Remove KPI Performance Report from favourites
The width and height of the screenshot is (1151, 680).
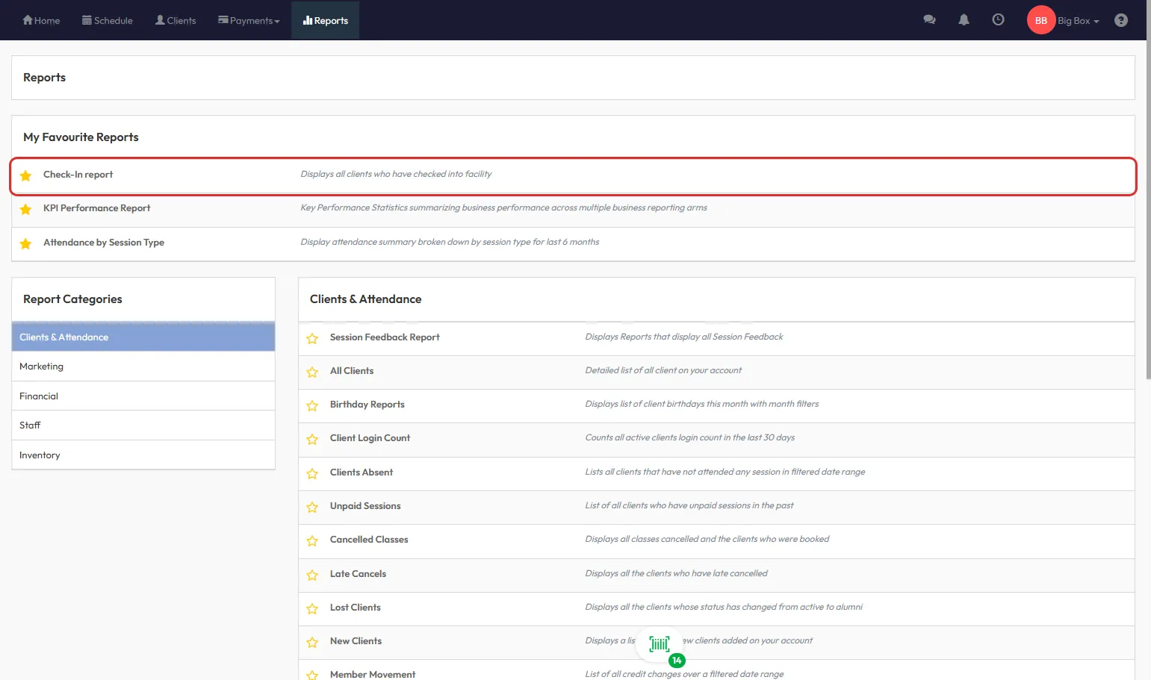26,209
